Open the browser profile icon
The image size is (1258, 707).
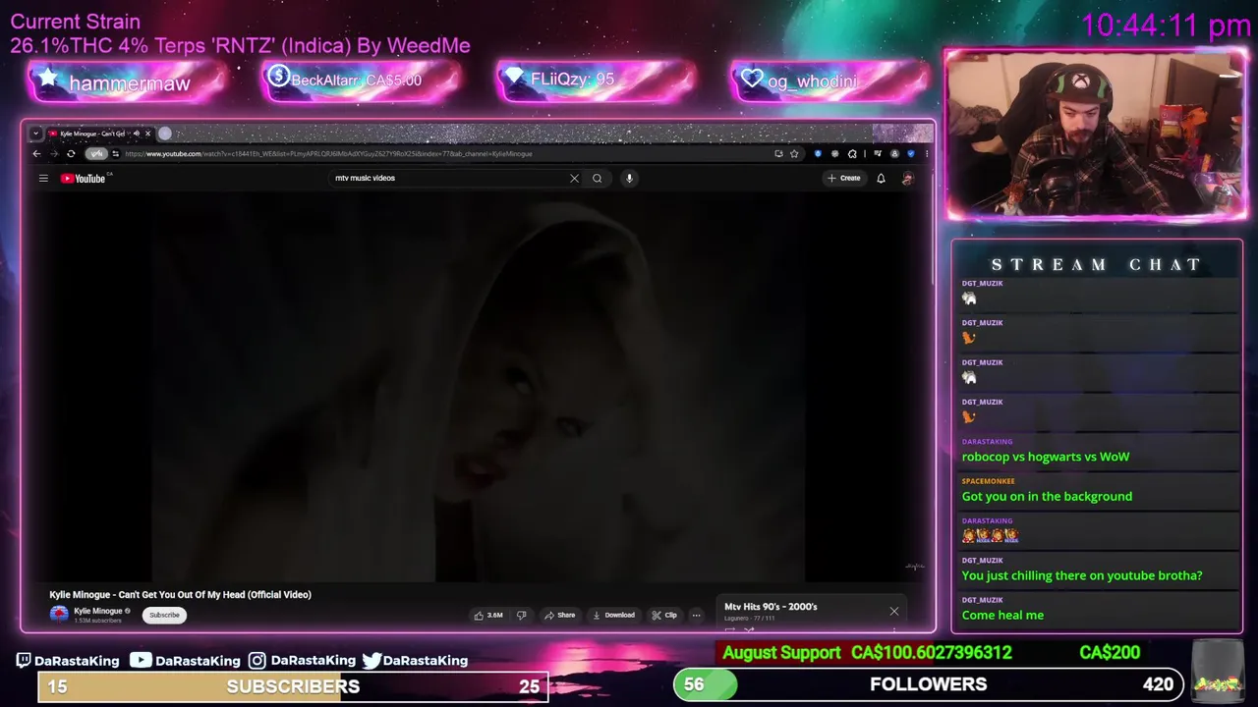point(894,153)
